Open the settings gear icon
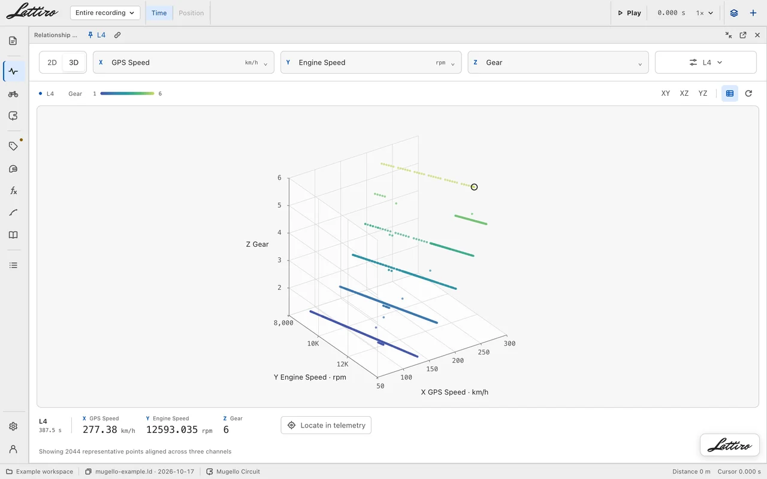767x479 pixels. pos(13,426)
